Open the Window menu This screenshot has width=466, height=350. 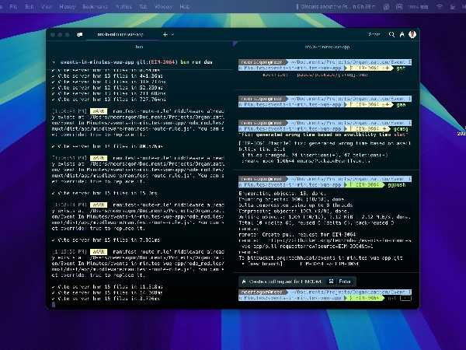click(x=163, y=6)
